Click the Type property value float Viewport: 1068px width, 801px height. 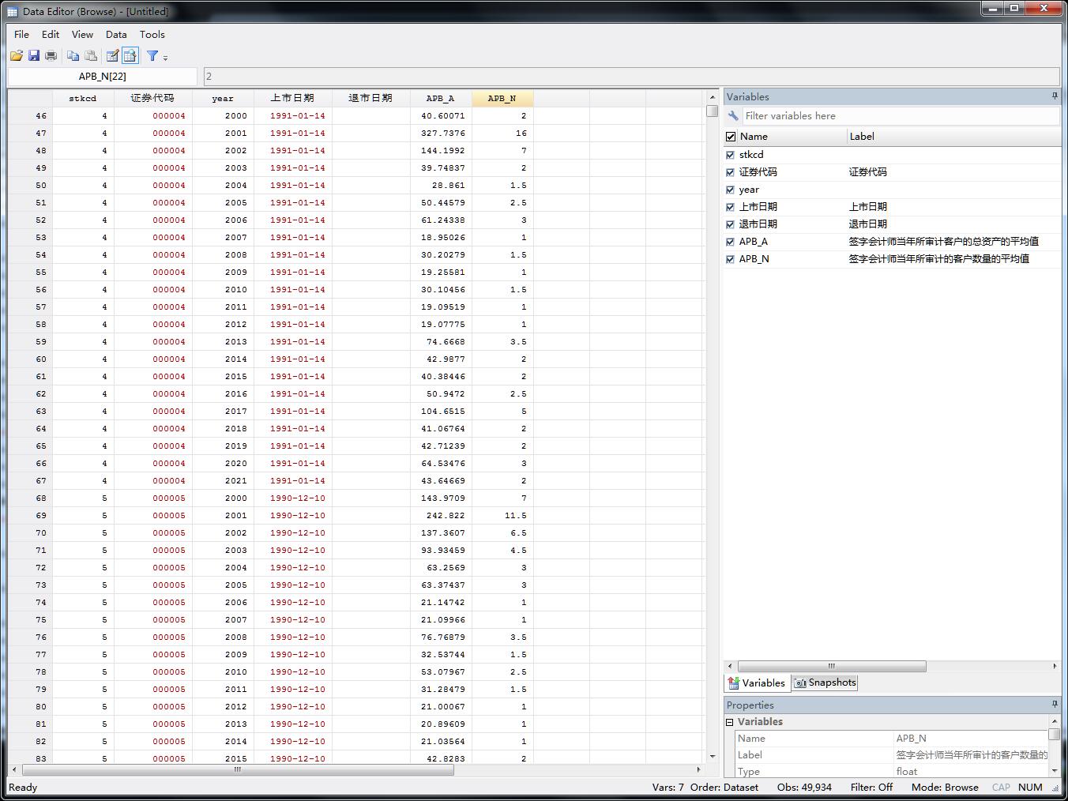point(971,772)
